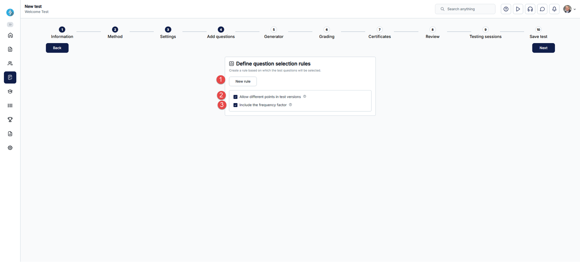The height and width of the screenshot is (262, 580).
Task: Click the graduation cap sidebar icon
Action: point(10,92)
